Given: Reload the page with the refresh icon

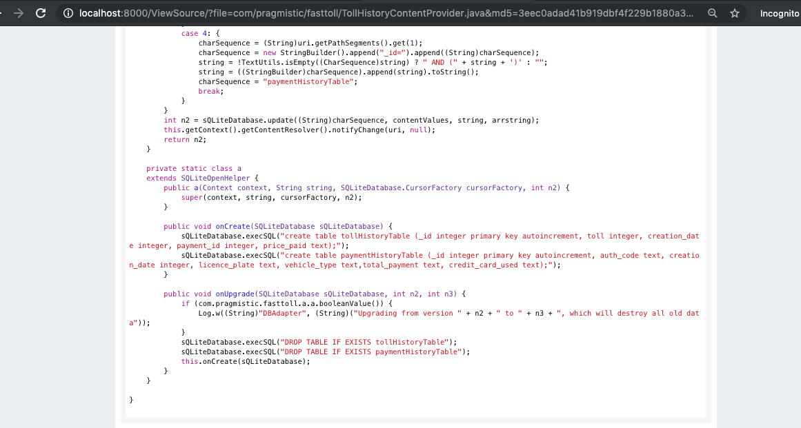Looking at the screenshot, I should [x=41, y=13].
